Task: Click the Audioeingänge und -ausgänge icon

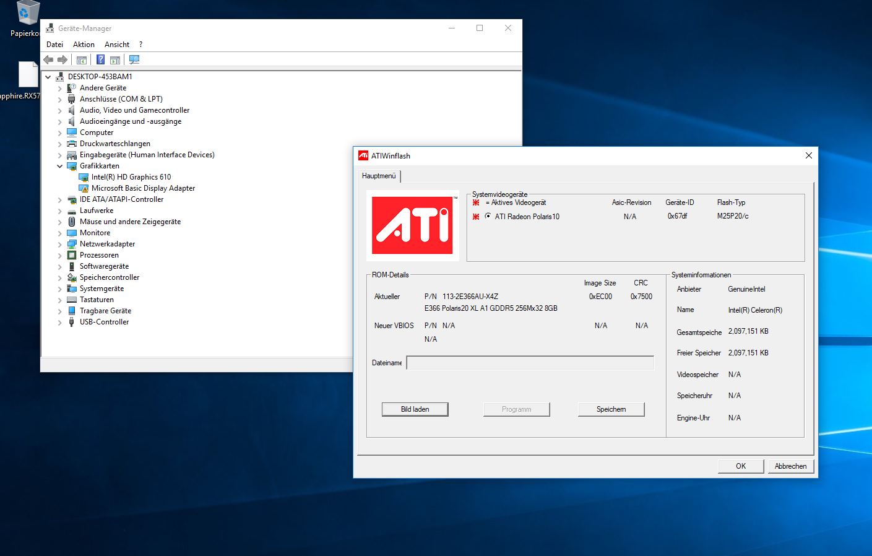Action: 72,121
